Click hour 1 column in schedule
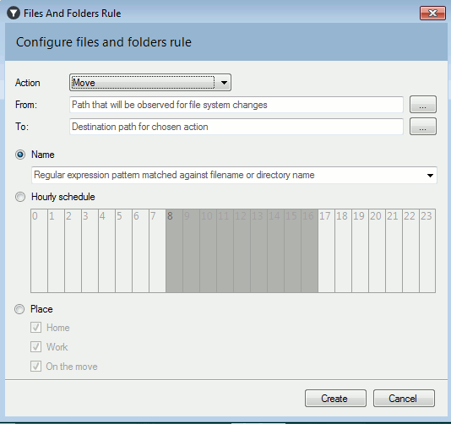Screen dimensions: 451x424 56,251
